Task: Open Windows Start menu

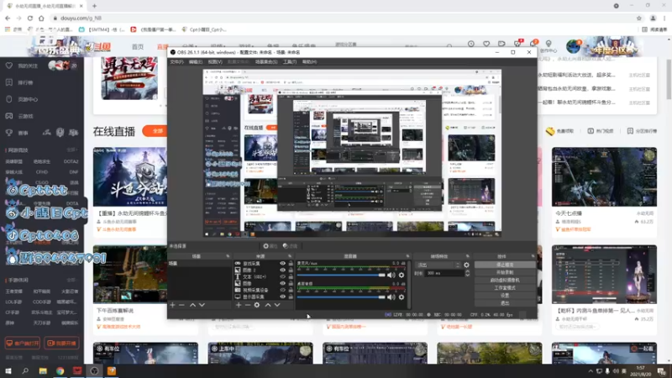Action: click(x=8, y=370)
